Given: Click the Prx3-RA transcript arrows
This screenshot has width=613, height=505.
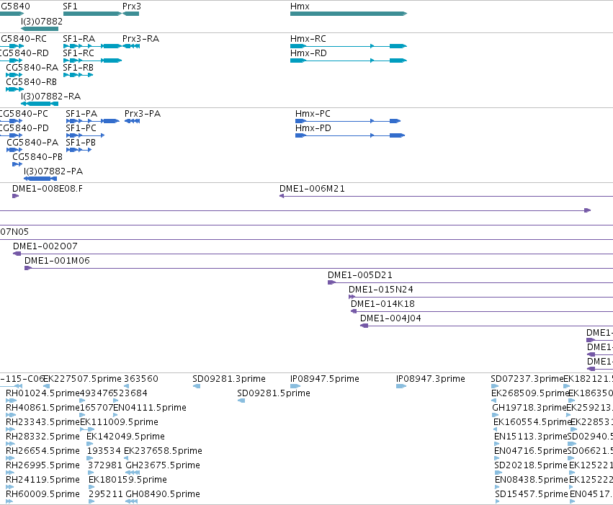Looking at the screenshot, I should pyautogui.click(x=131, y=46).
